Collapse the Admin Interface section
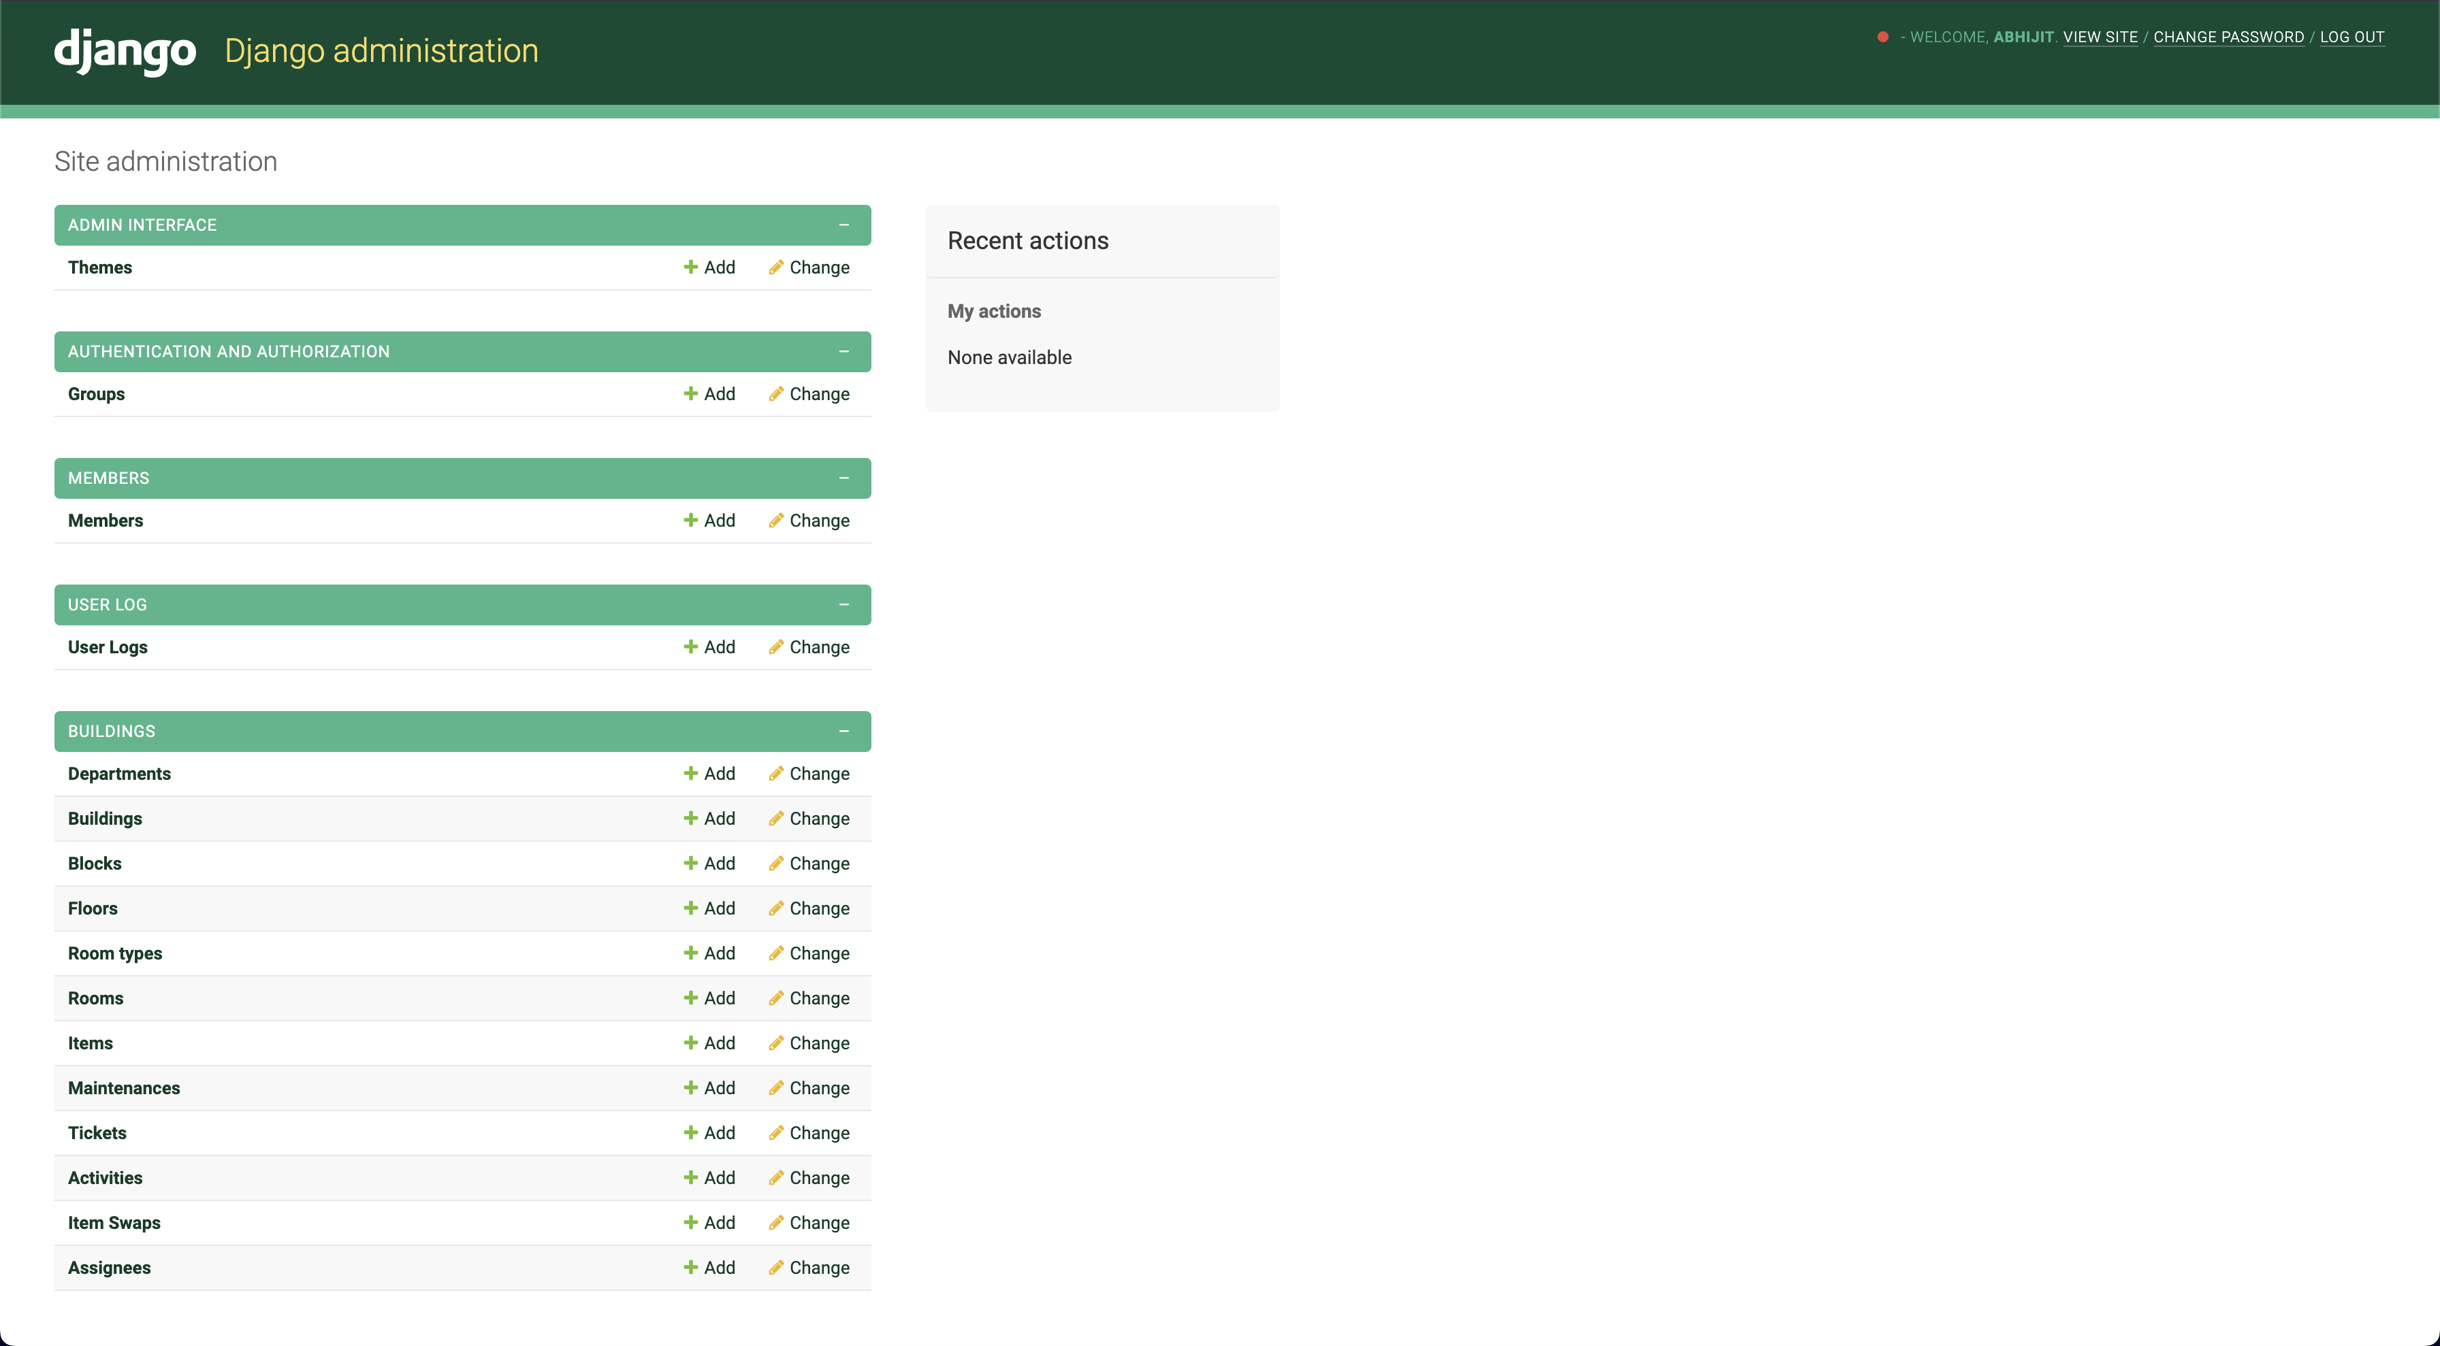Viewport: 2440px width, 1346px height. (844, 225)
